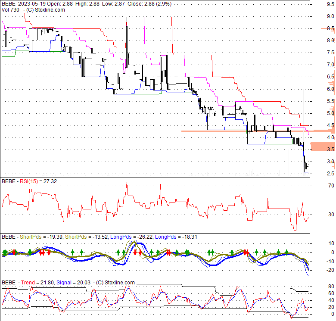Click the 9.0 price axis label
The image size is (336, 321).
[x=330, y=16]
